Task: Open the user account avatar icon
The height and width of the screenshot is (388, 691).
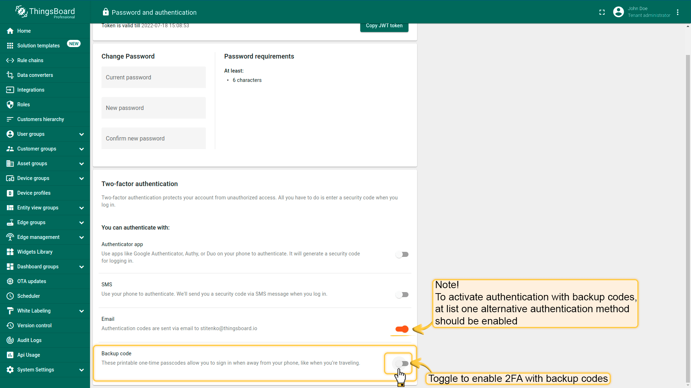Action: click(x=618, y=12)
